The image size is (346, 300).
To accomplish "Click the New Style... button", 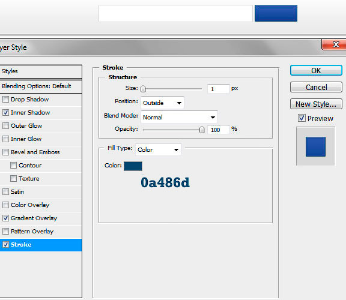I will point(316,104).
